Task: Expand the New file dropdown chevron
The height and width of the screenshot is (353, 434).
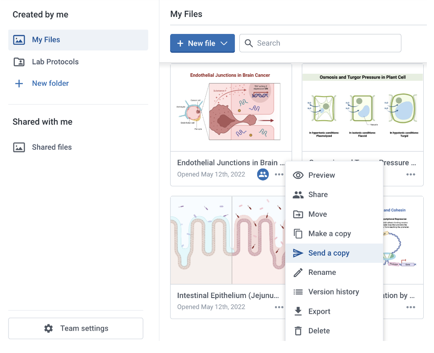Action: click(x=224, y=43)
